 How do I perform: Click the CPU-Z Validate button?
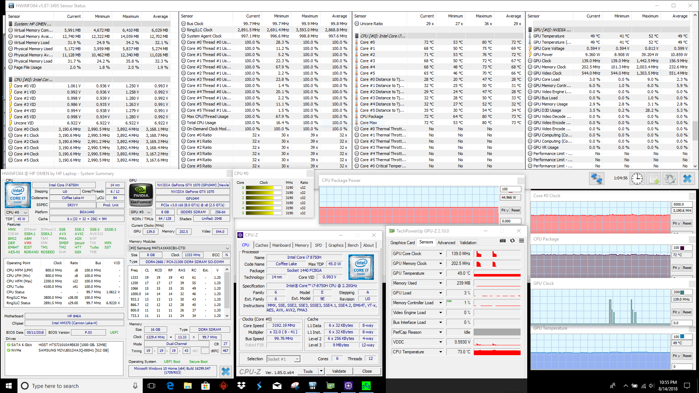coord(339,371)
